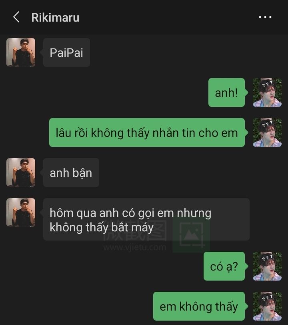This screenshot has height=325, width=288.
Task: Tap Rikimaru's avatar beside the PaiPai message
Action: click(x=21, y=52)
